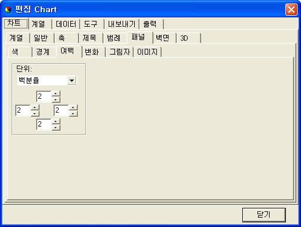The width and height of the screenshot is (301, 227).
Task: Select the second-row 계열 tab beside 일반
Action: [17, 38]
